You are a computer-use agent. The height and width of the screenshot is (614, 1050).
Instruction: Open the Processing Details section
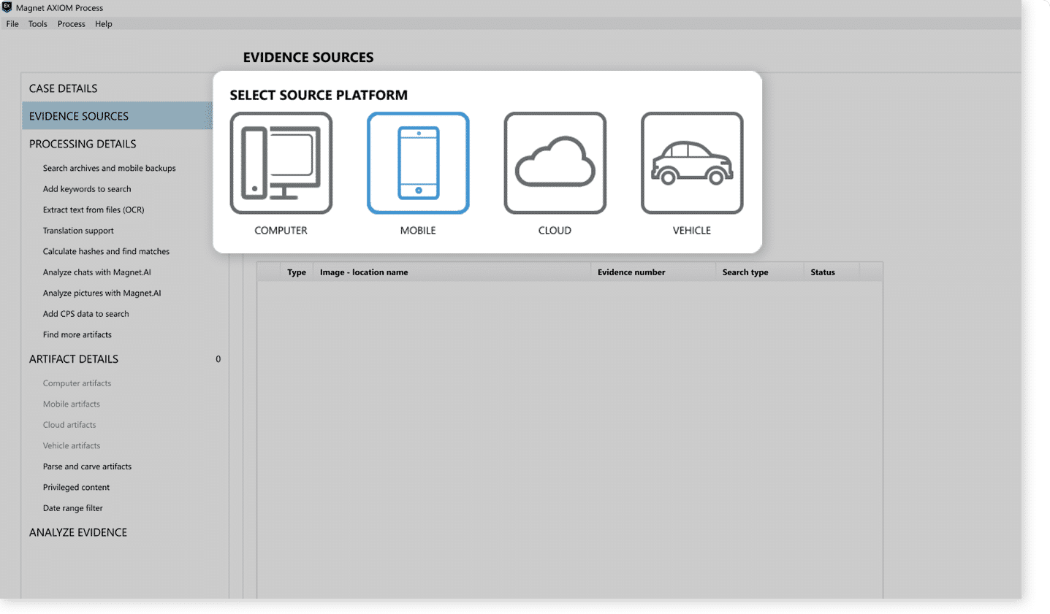(82, 144)
